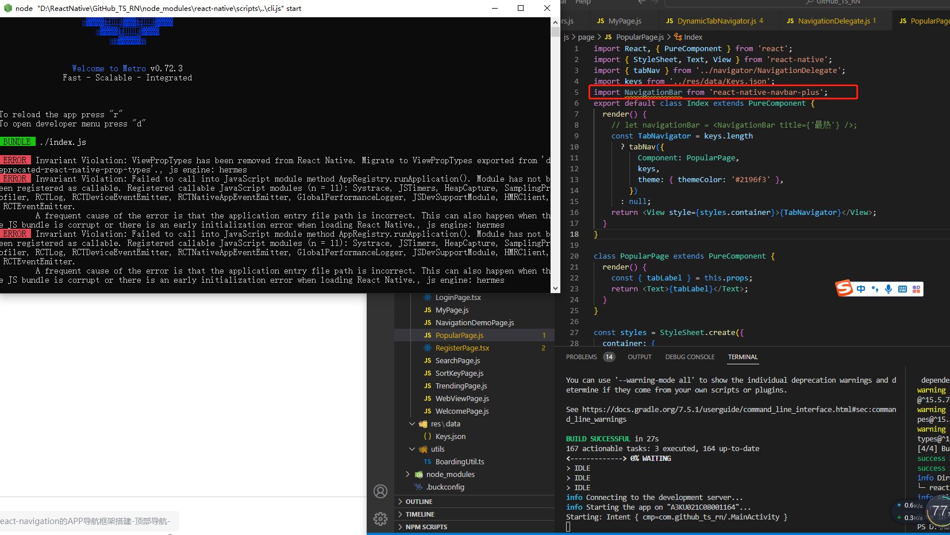Toggle Chinese/English mode on Sogou bar

tap(861, 289)
